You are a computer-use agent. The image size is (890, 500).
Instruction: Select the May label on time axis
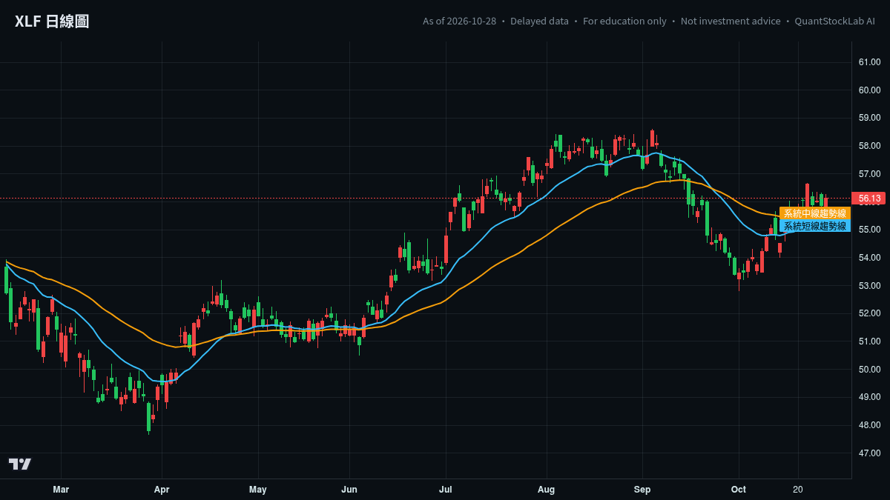[258, 490]
